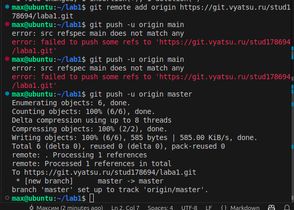Open the URL in the first failed-to-push error
Viewport: 294px width, 210px height.
click(151, 46)
